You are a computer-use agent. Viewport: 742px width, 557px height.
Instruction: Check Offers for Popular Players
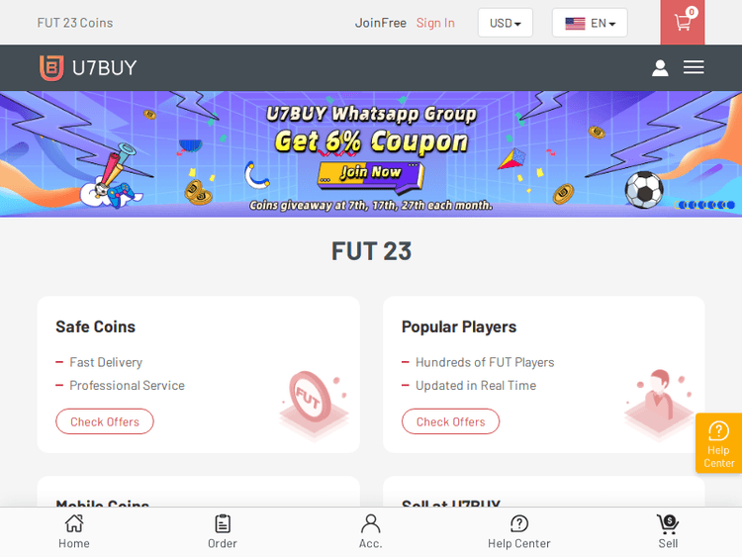coord(450,421)
